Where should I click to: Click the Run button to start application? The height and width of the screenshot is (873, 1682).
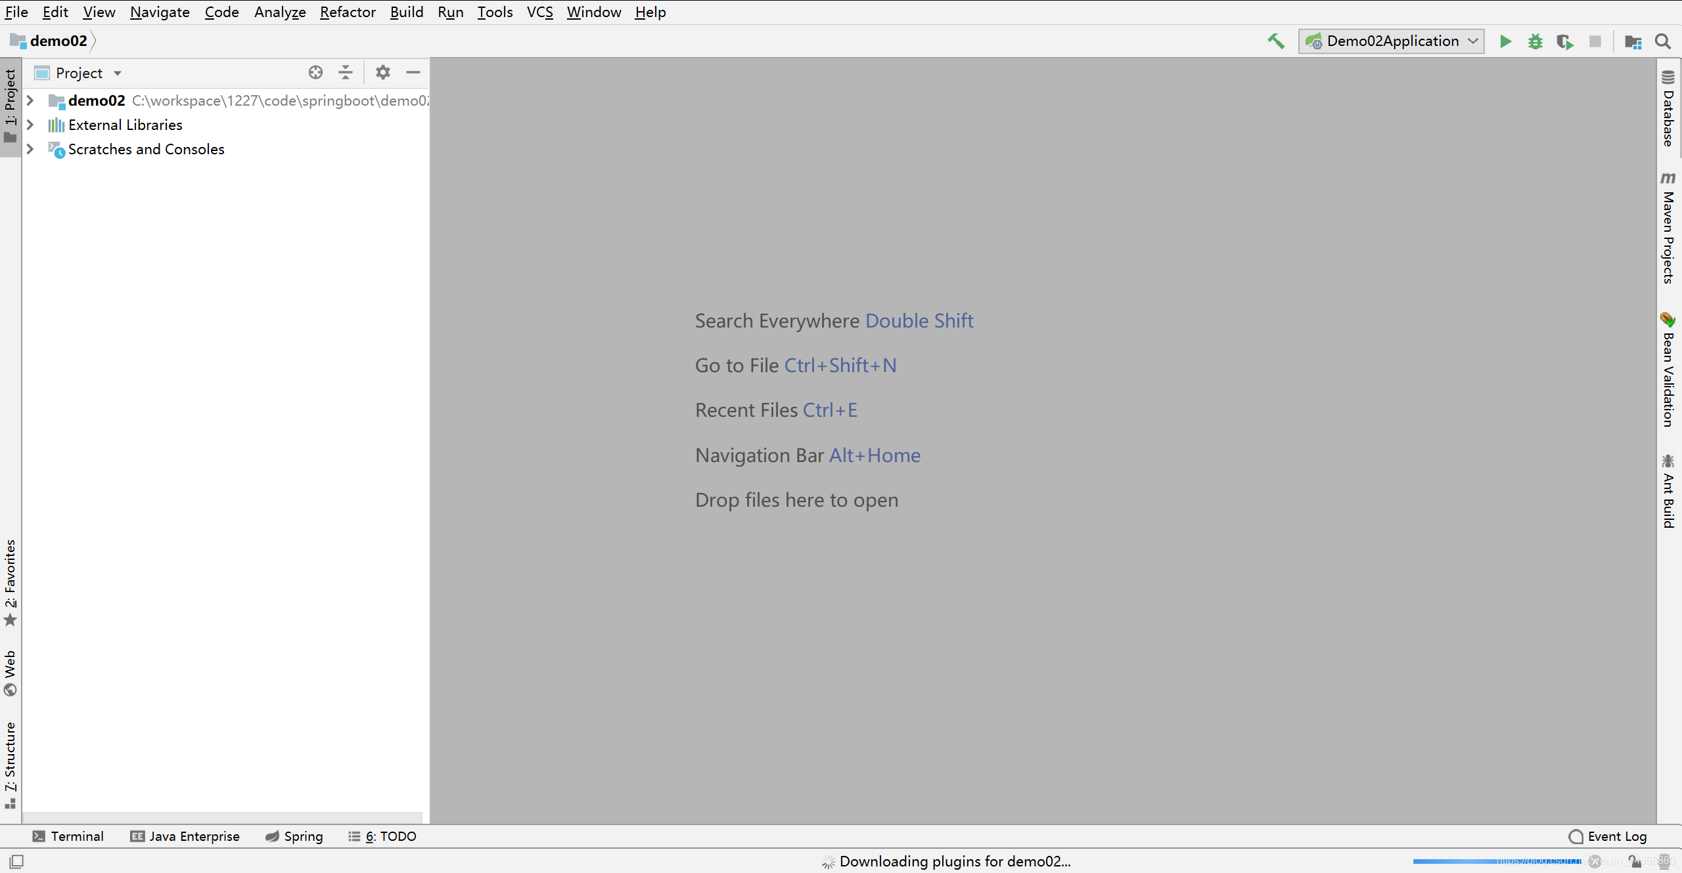[x=1505, y=41]
